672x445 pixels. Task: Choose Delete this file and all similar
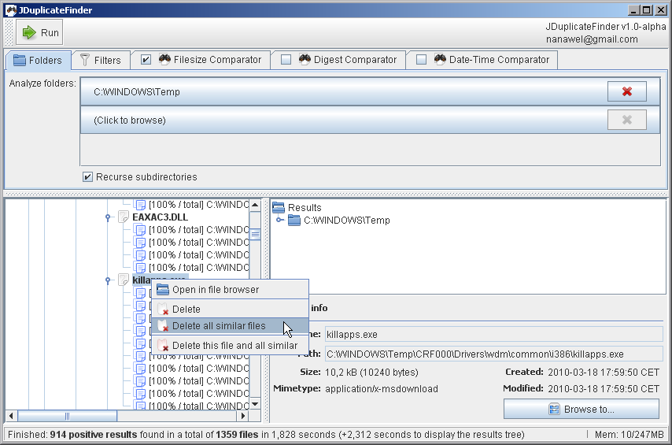tap(230, 346)
